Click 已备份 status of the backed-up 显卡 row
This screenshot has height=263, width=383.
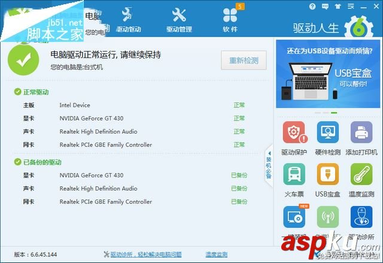239,176
